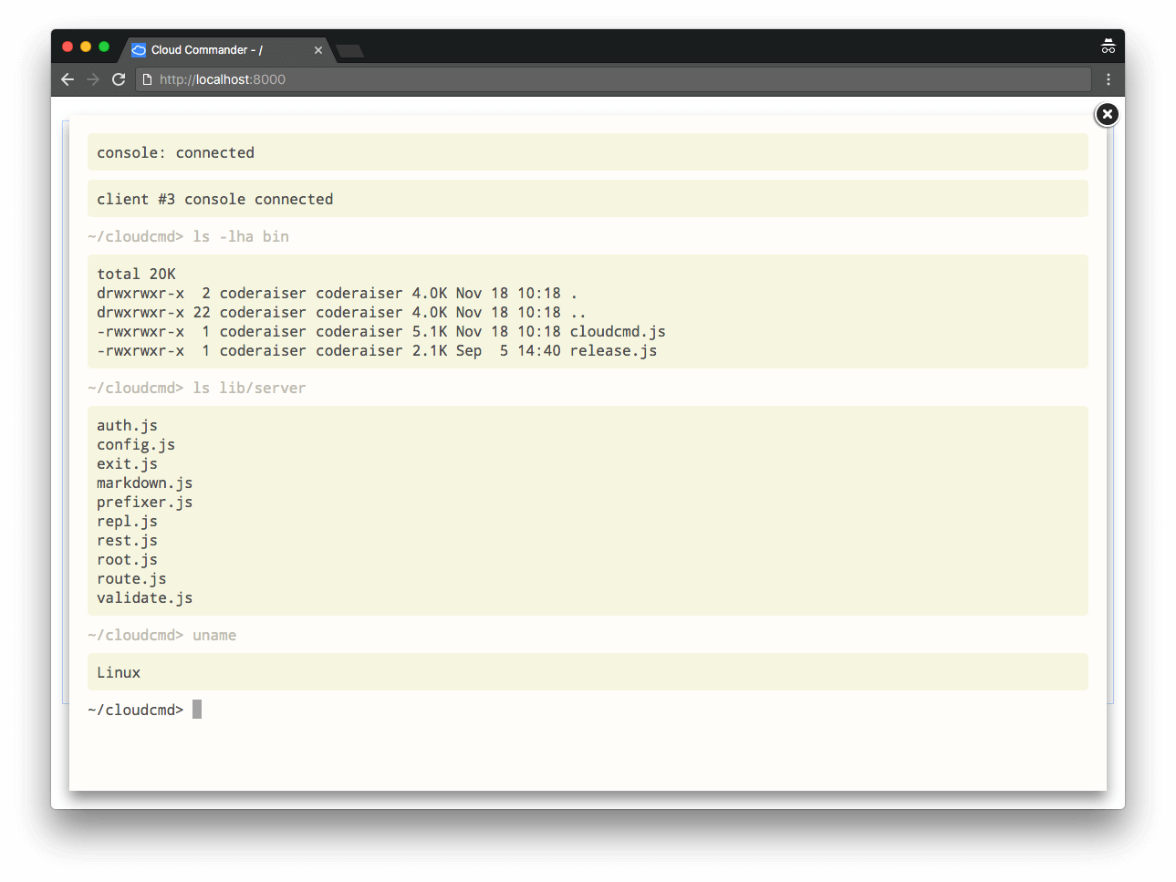
Task: Close the Cloud Commander browser tab
Action: (318, 50)
